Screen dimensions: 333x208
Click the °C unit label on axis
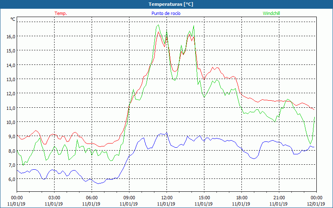[13, 19]
